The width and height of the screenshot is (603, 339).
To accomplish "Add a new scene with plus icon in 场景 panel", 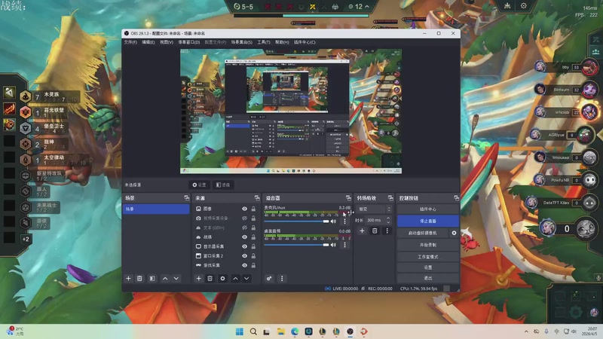I will coord(128,278).
